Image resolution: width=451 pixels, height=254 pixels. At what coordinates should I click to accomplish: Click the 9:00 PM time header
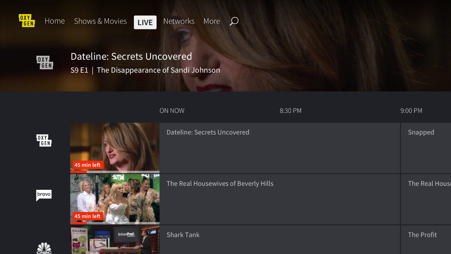(x=411, y=111)
